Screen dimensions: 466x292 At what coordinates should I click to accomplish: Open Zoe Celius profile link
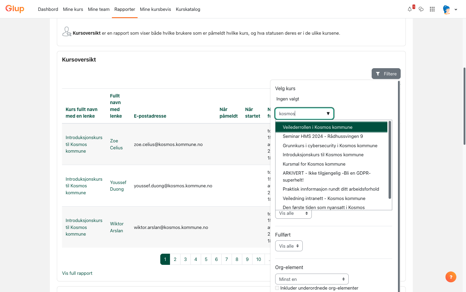(x=116, y=144)
